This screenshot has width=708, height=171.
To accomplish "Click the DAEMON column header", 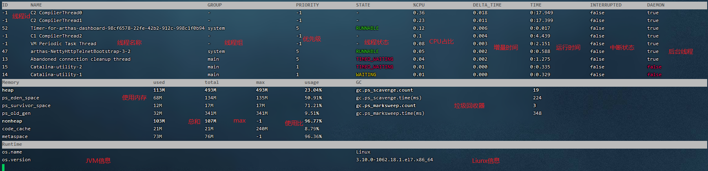I will coord(656,5).
